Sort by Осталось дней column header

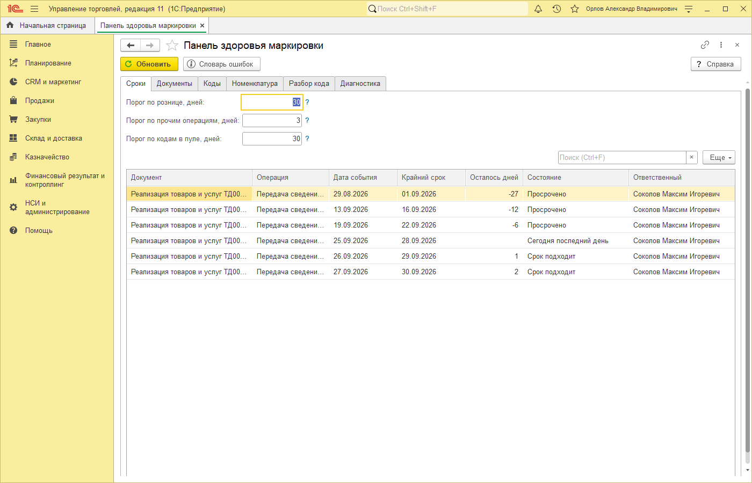pyautogui.click(x=494, y=177)
